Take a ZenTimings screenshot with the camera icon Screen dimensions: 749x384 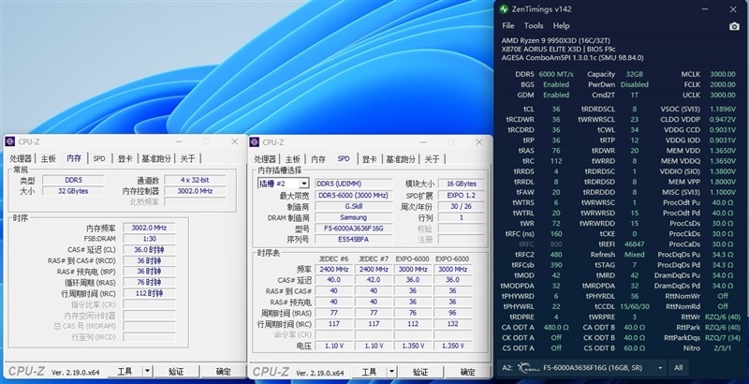point(734,26)
